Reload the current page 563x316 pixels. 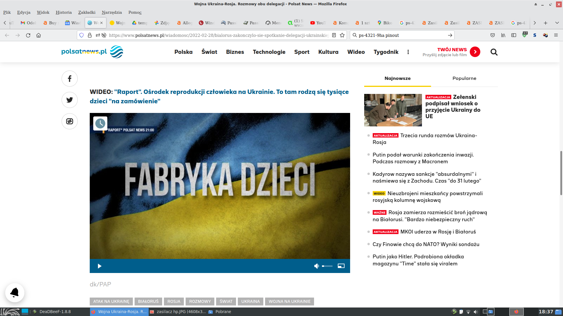click(28, 35)
